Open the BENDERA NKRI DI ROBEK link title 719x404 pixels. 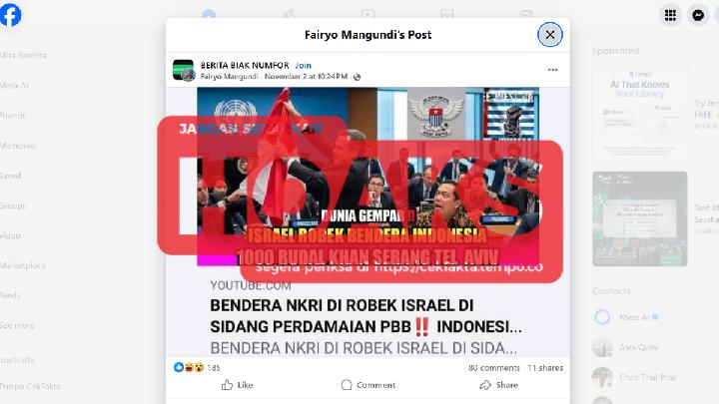365,316
